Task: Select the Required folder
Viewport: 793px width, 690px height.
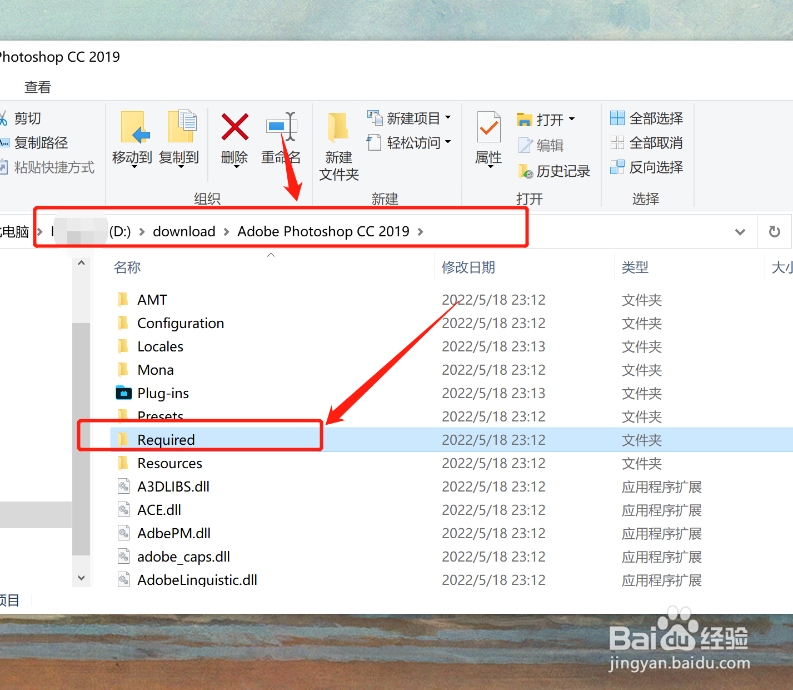Action: tap(166, 440)
